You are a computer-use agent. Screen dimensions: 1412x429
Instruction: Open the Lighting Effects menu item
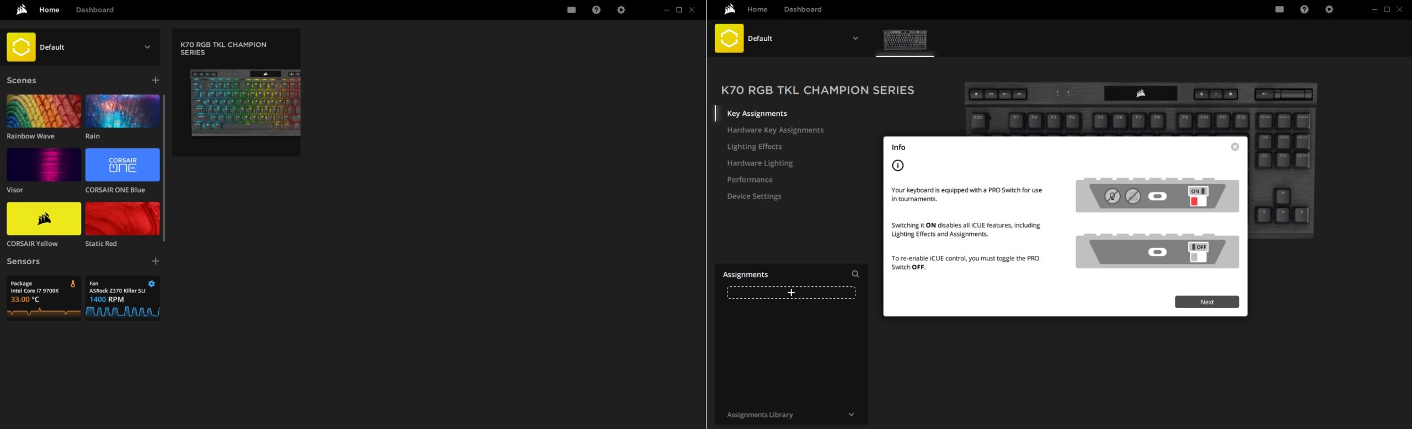click(x=754, y=147)
